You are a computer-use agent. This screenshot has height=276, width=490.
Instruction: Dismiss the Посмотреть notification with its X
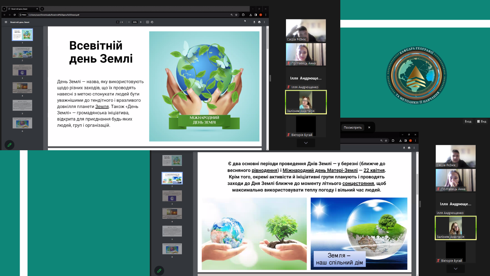point(369,128)
